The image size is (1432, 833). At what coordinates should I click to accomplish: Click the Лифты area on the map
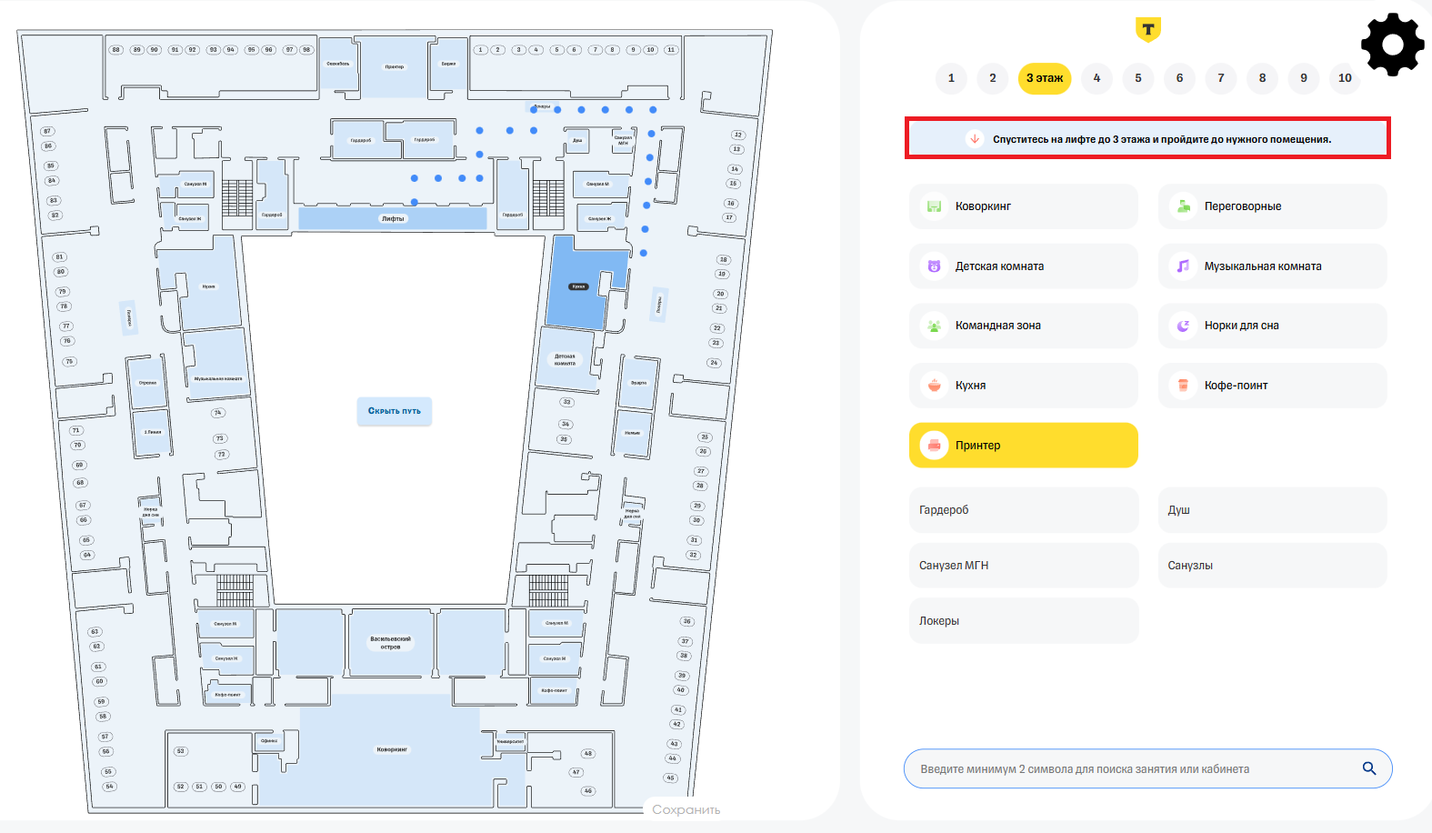coord(393,218)
